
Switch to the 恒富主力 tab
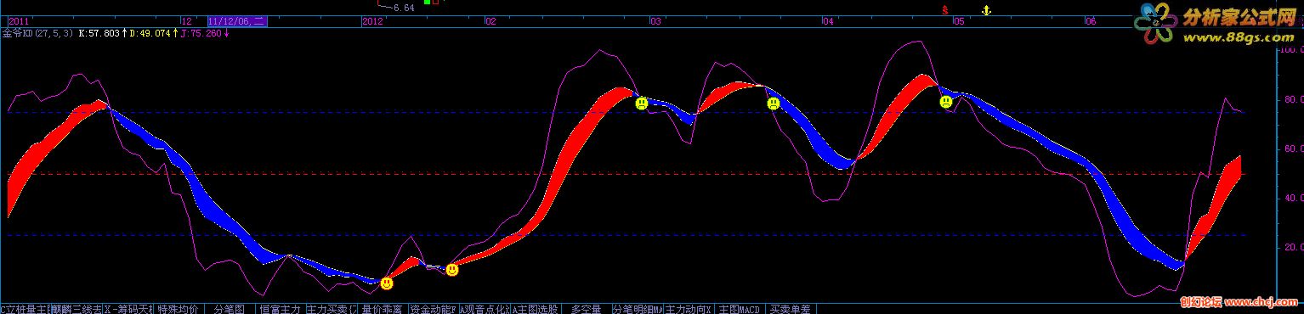pyautogui.click(x=279, y=309)
